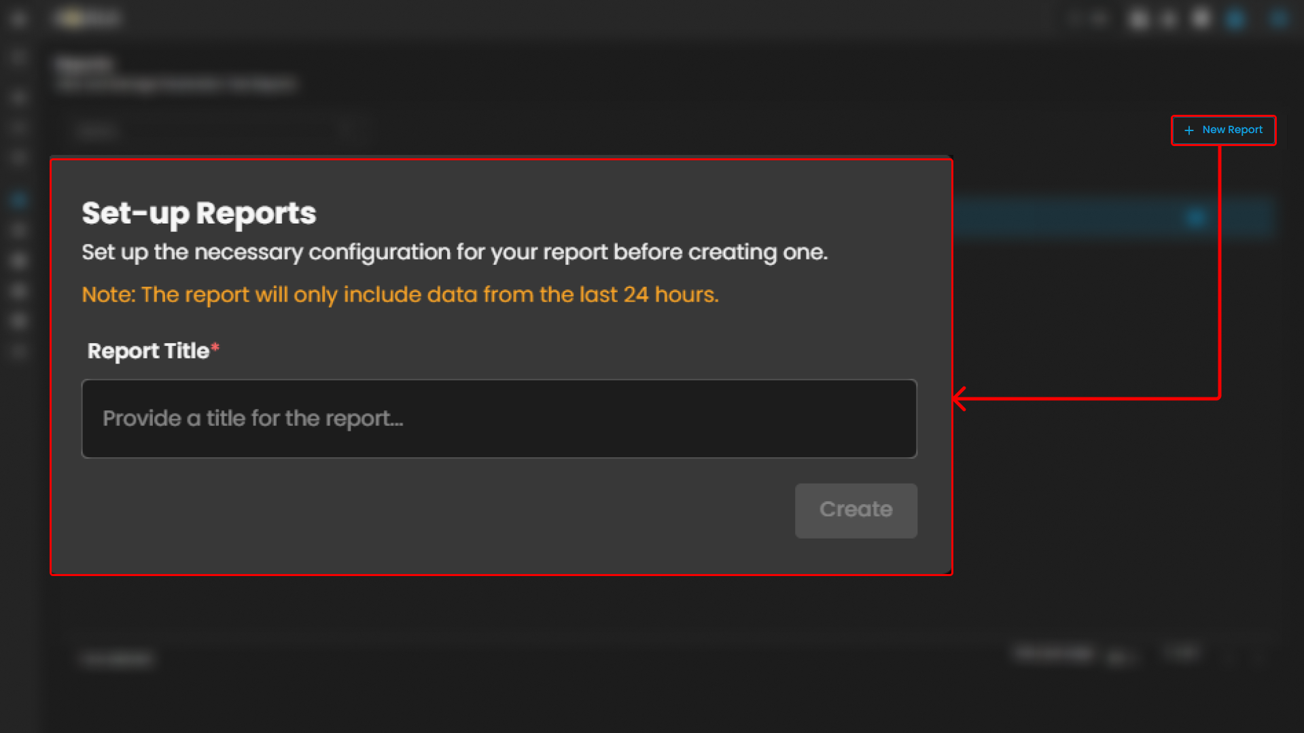Click the Report Title field label
The image size is (1304, 733).
point(148,351)
